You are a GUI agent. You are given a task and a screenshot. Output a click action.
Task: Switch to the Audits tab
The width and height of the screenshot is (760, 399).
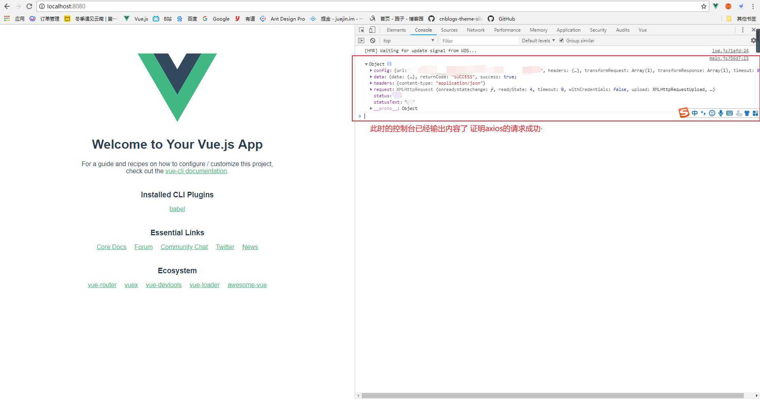[x=623, y=30]
